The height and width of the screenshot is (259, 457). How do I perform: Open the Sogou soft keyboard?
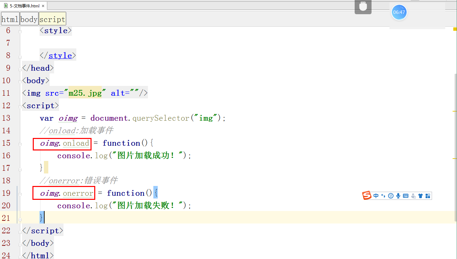(x=405, y=195)
